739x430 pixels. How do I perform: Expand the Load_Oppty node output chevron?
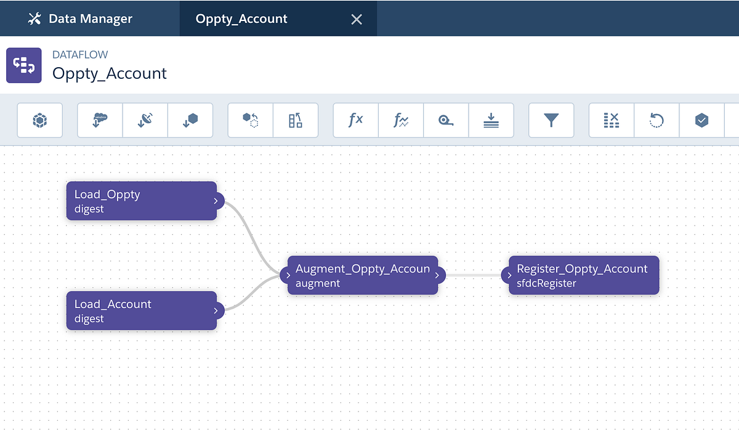pos(216,200)
